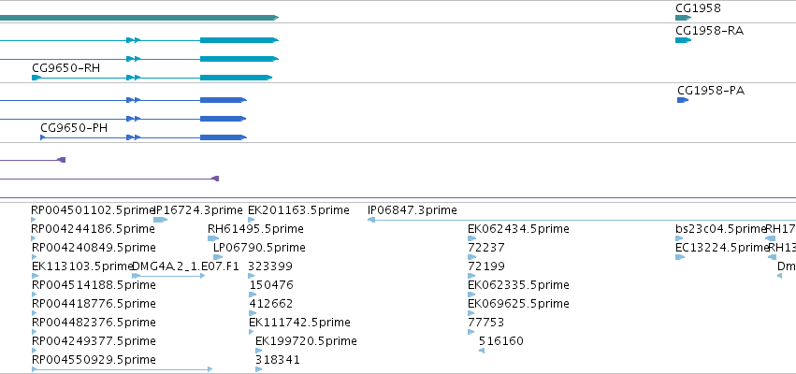
Task: Click the IP16724.3prime EST arrow
Action: tap(161, 220)
